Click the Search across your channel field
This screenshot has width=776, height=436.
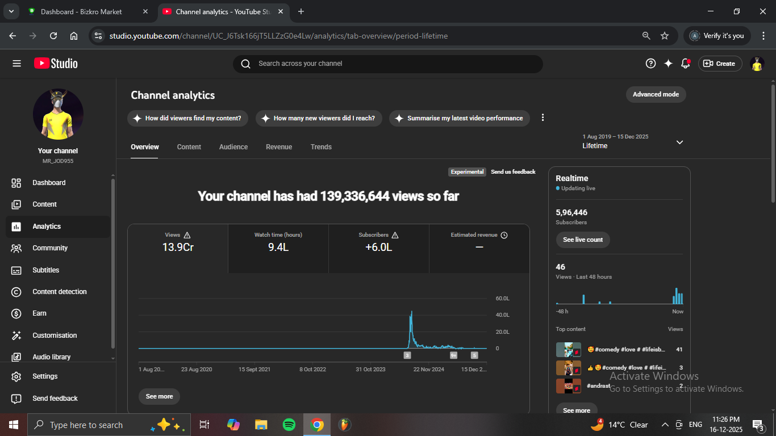[387, 64]
